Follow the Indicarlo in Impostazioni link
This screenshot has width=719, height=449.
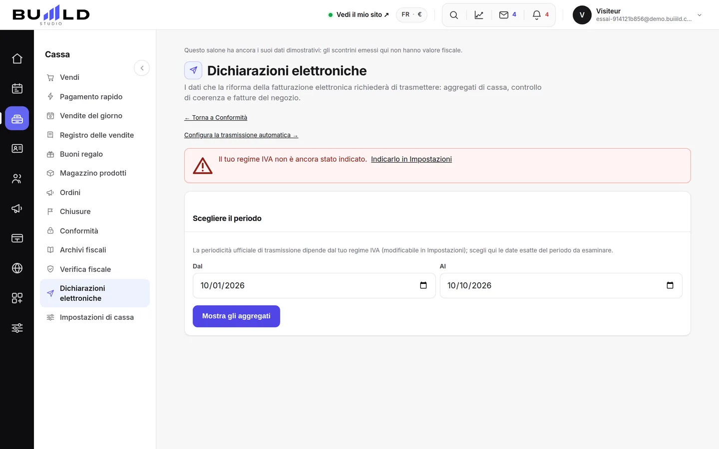tap(411, 159)
